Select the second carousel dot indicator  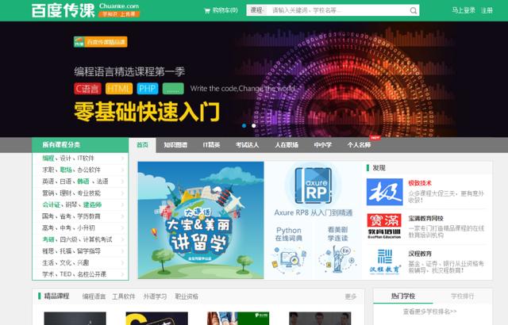coord(254,125)
